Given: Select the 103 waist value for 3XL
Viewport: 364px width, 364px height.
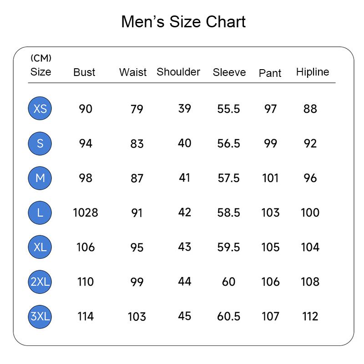Looking at the screenshot, I should (136, 316).
